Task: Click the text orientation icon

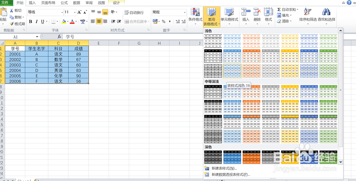Action: pyautogui.click(x=113, y=12)
